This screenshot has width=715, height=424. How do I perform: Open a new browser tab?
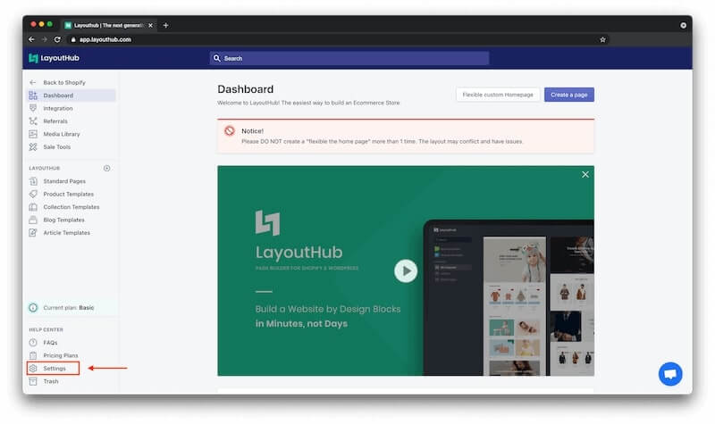click(165, 26)
